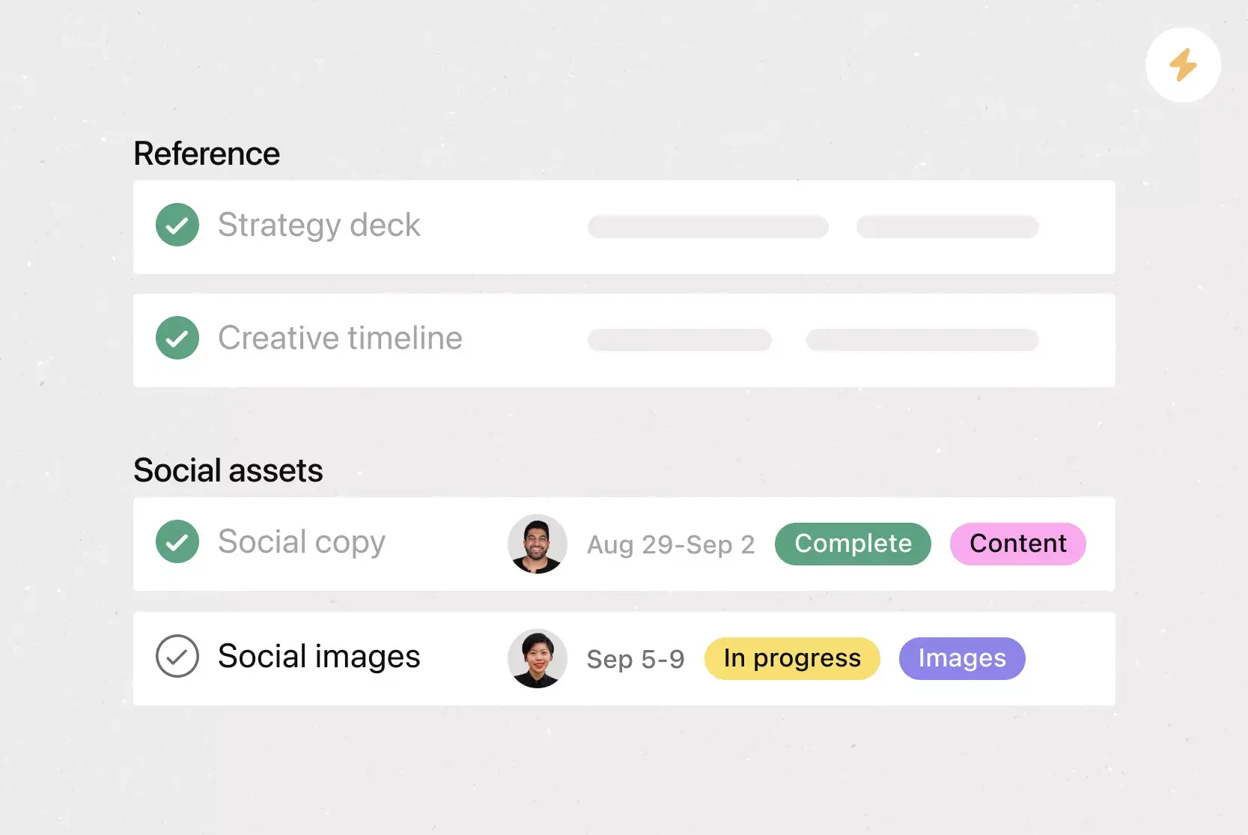The width and height of the screenshot is (1248, 835).
Task: Collapse the Social assets section header
Action: click(228, 470)
